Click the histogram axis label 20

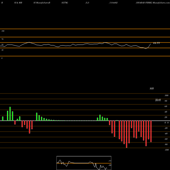(166, 117)
